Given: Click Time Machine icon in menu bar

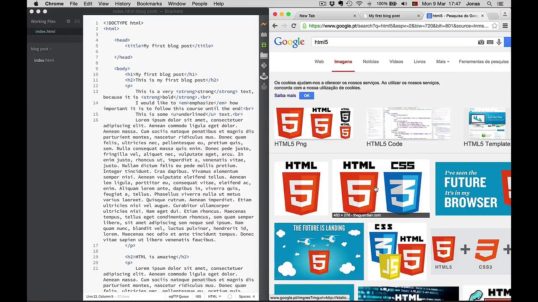Looking at the screenshot, I should pos(350,4).
